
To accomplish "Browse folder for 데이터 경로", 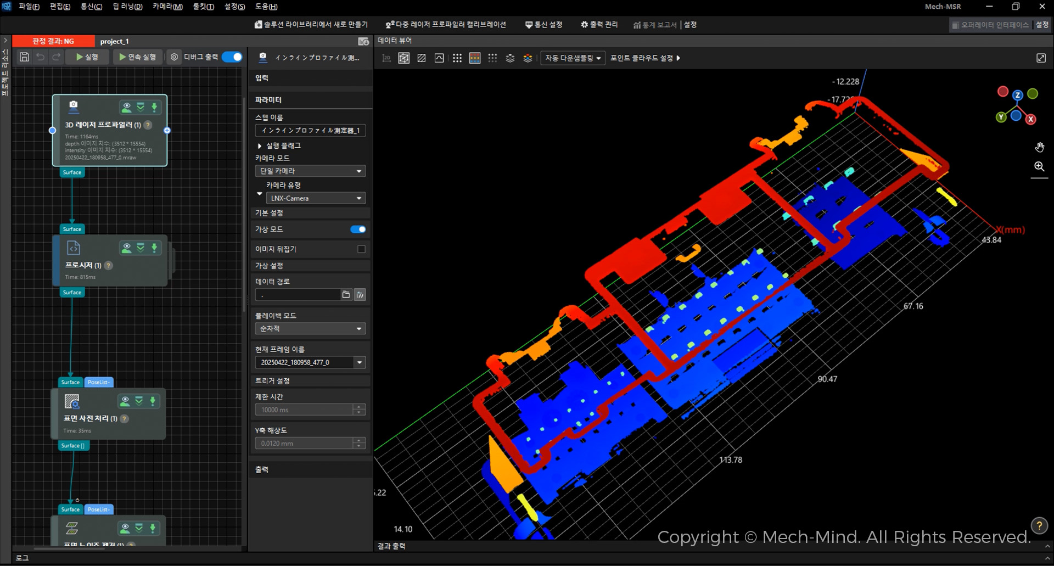I will coord(346,295).
